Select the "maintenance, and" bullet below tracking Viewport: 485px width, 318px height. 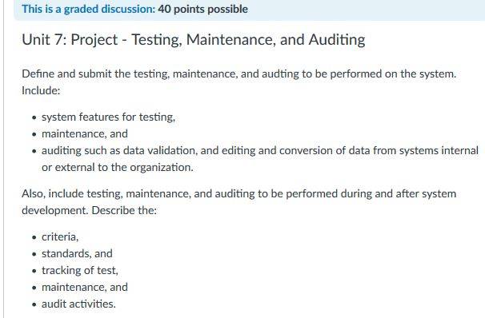pos(85,287)
